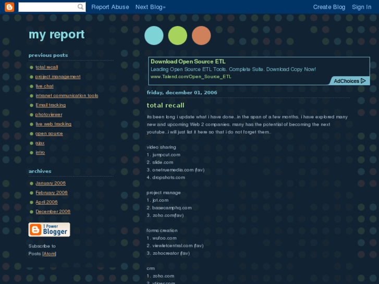379x284 pixels.
Task: Open the 'Email tracking' post link
Action: click(x=51, y=105)
